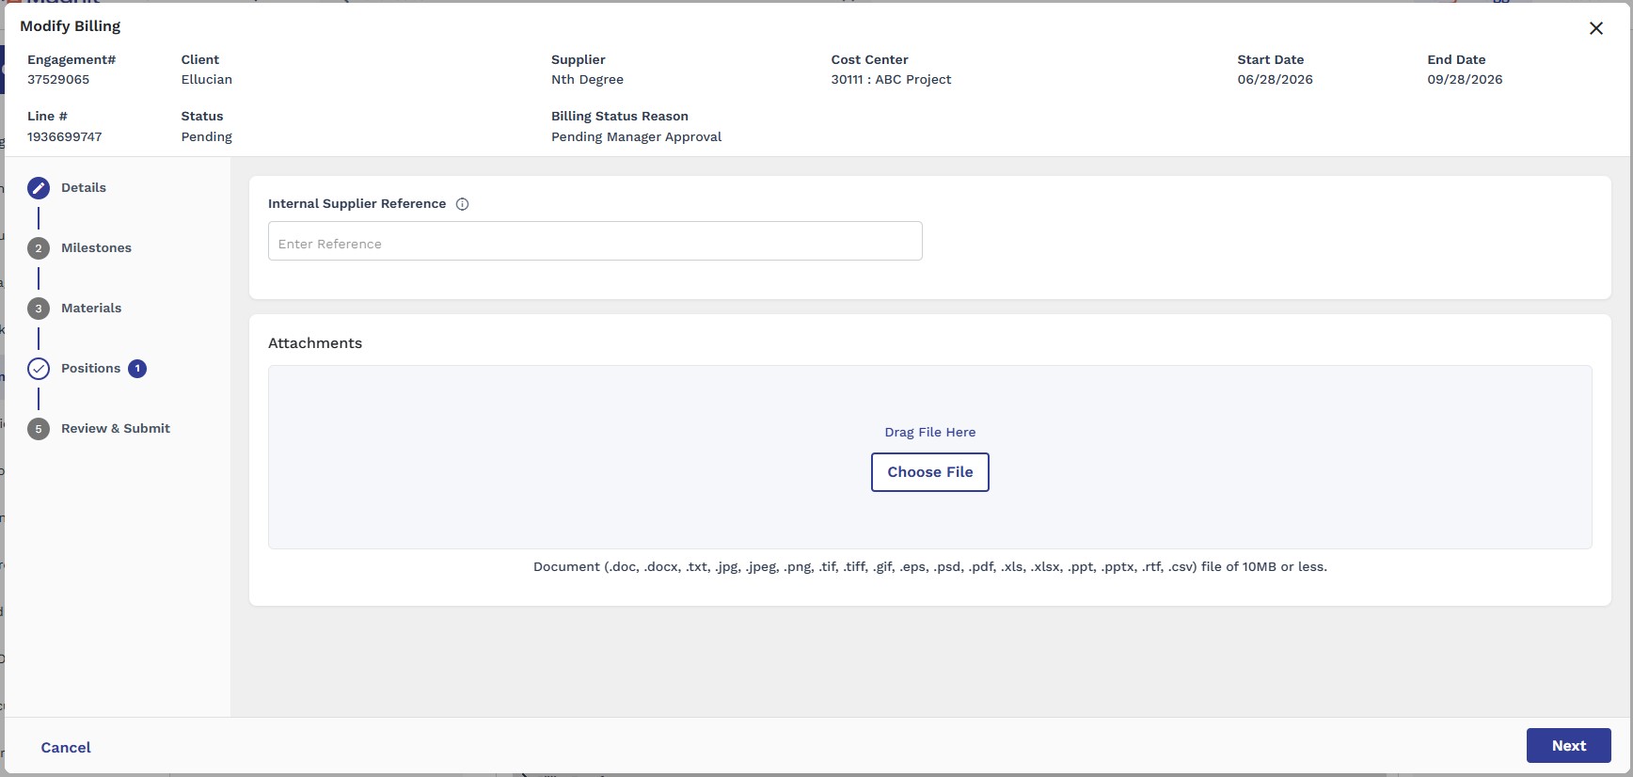Click the allowed file types note
Image resolution: width=1633 pixels, height=777 pixels.
pos(929,567)
